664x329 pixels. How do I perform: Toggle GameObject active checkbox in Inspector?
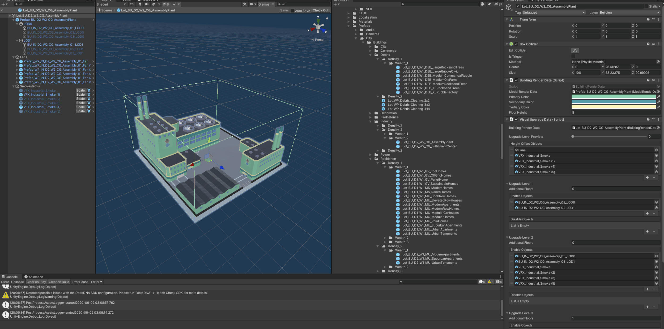pos(518,6)
